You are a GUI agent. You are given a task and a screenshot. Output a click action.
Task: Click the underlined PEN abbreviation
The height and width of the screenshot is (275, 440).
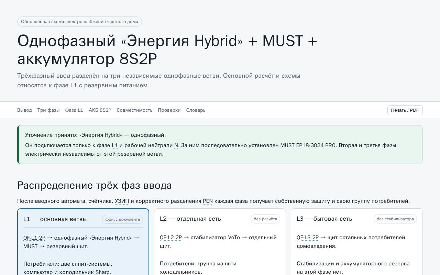point(208,201)
